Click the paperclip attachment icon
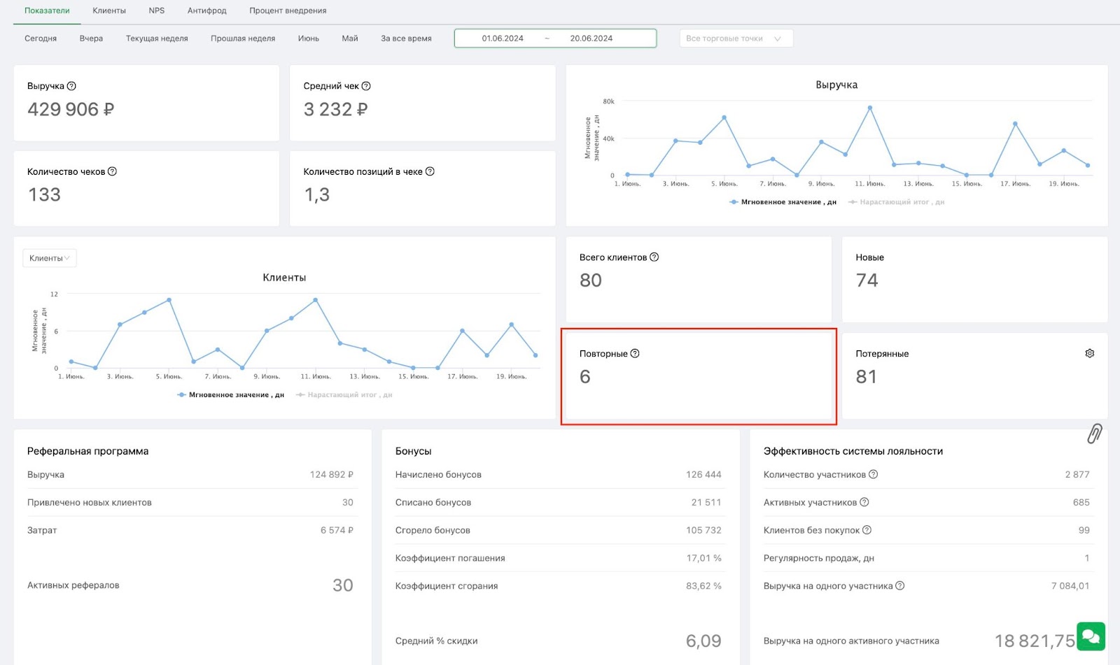This screenshot has height=665, width=1120. (x=1095, y=434)
